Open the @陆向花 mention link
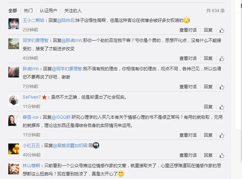 click(66, 20)
